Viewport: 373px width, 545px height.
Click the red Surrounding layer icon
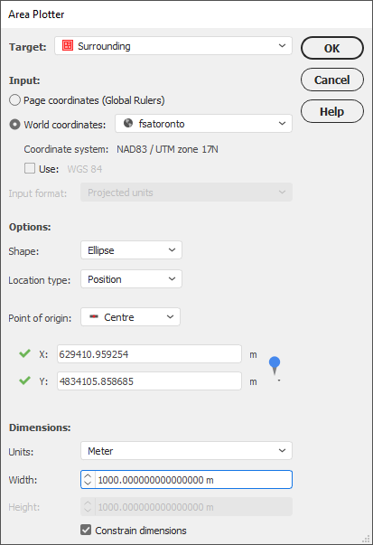(68, 45)
